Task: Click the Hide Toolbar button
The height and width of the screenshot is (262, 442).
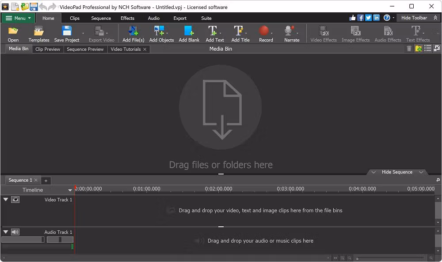Action: tap(419, 18)
